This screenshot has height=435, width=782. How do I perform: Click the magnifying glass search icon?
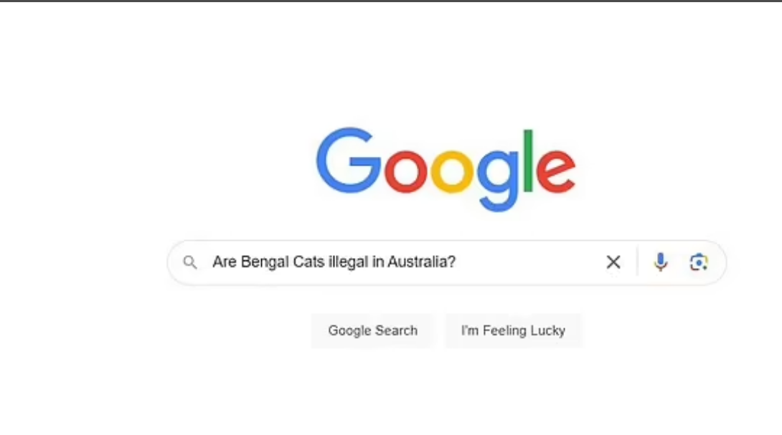tap(190, 262)
